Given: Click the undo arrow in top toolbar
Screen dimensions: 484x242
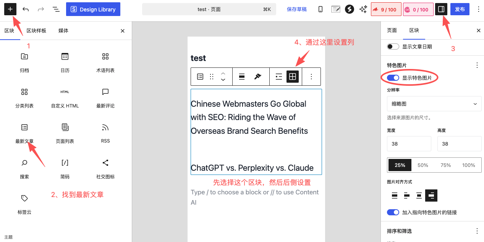Looking at the screenshot, I should pyautogui.click(x=26, y=9).
